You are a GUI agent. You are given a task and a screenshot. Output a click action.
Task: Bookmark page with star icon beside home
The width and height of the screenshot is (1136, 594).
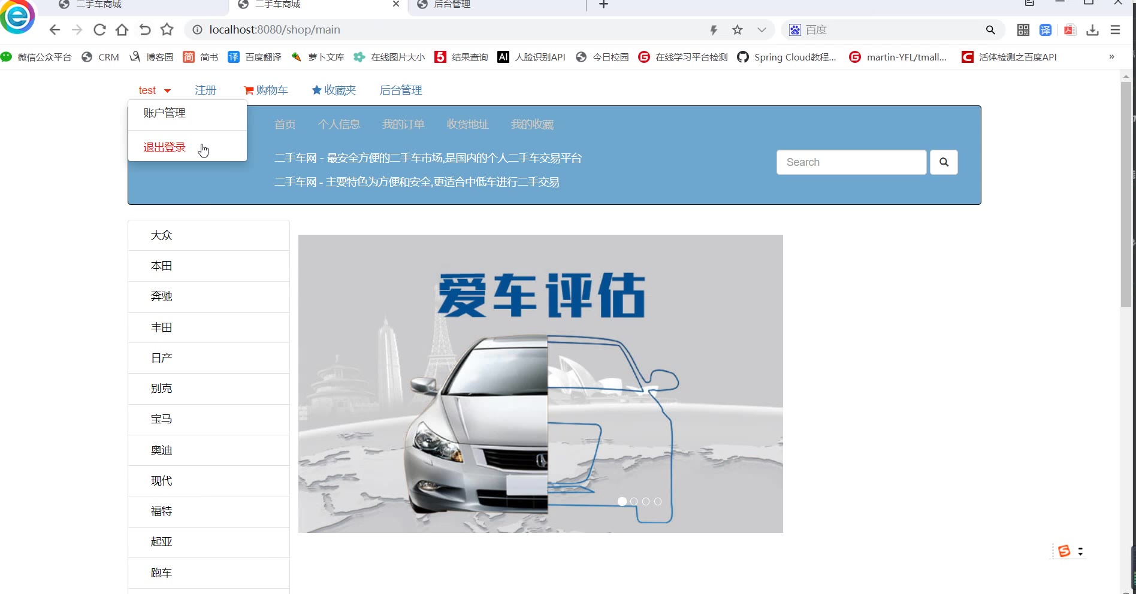167,29
